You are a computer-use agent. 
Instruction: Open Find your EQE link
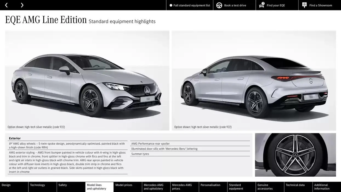pos(277,5)
